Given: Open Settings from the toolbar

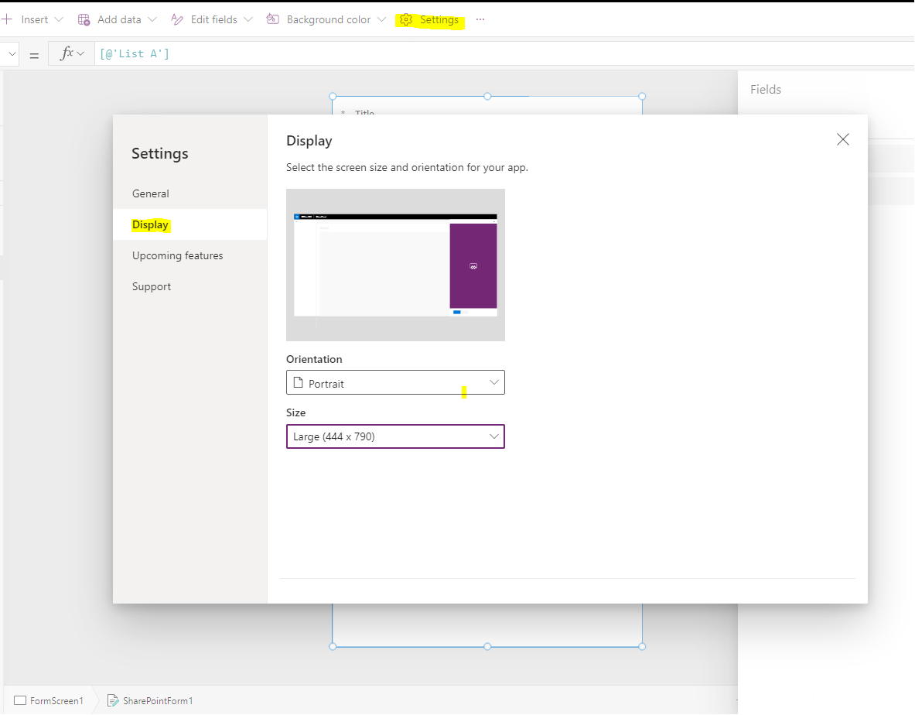Looking at the screenshot, I should (439, 20).
